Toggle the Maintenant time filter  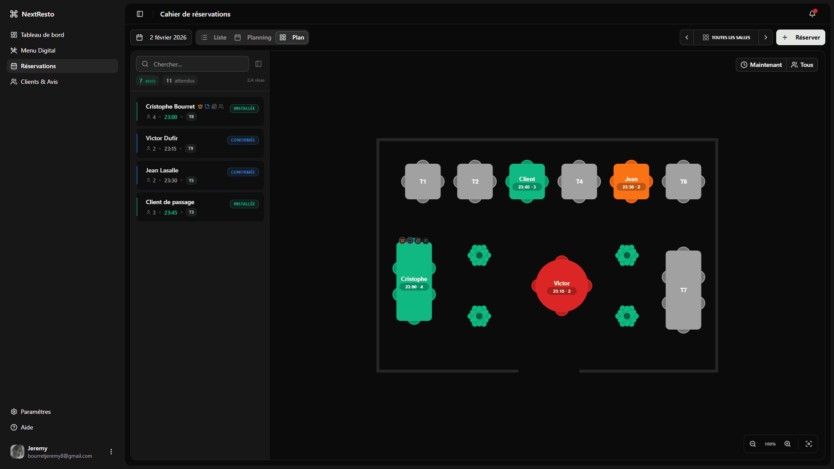(x=761, y=64)
